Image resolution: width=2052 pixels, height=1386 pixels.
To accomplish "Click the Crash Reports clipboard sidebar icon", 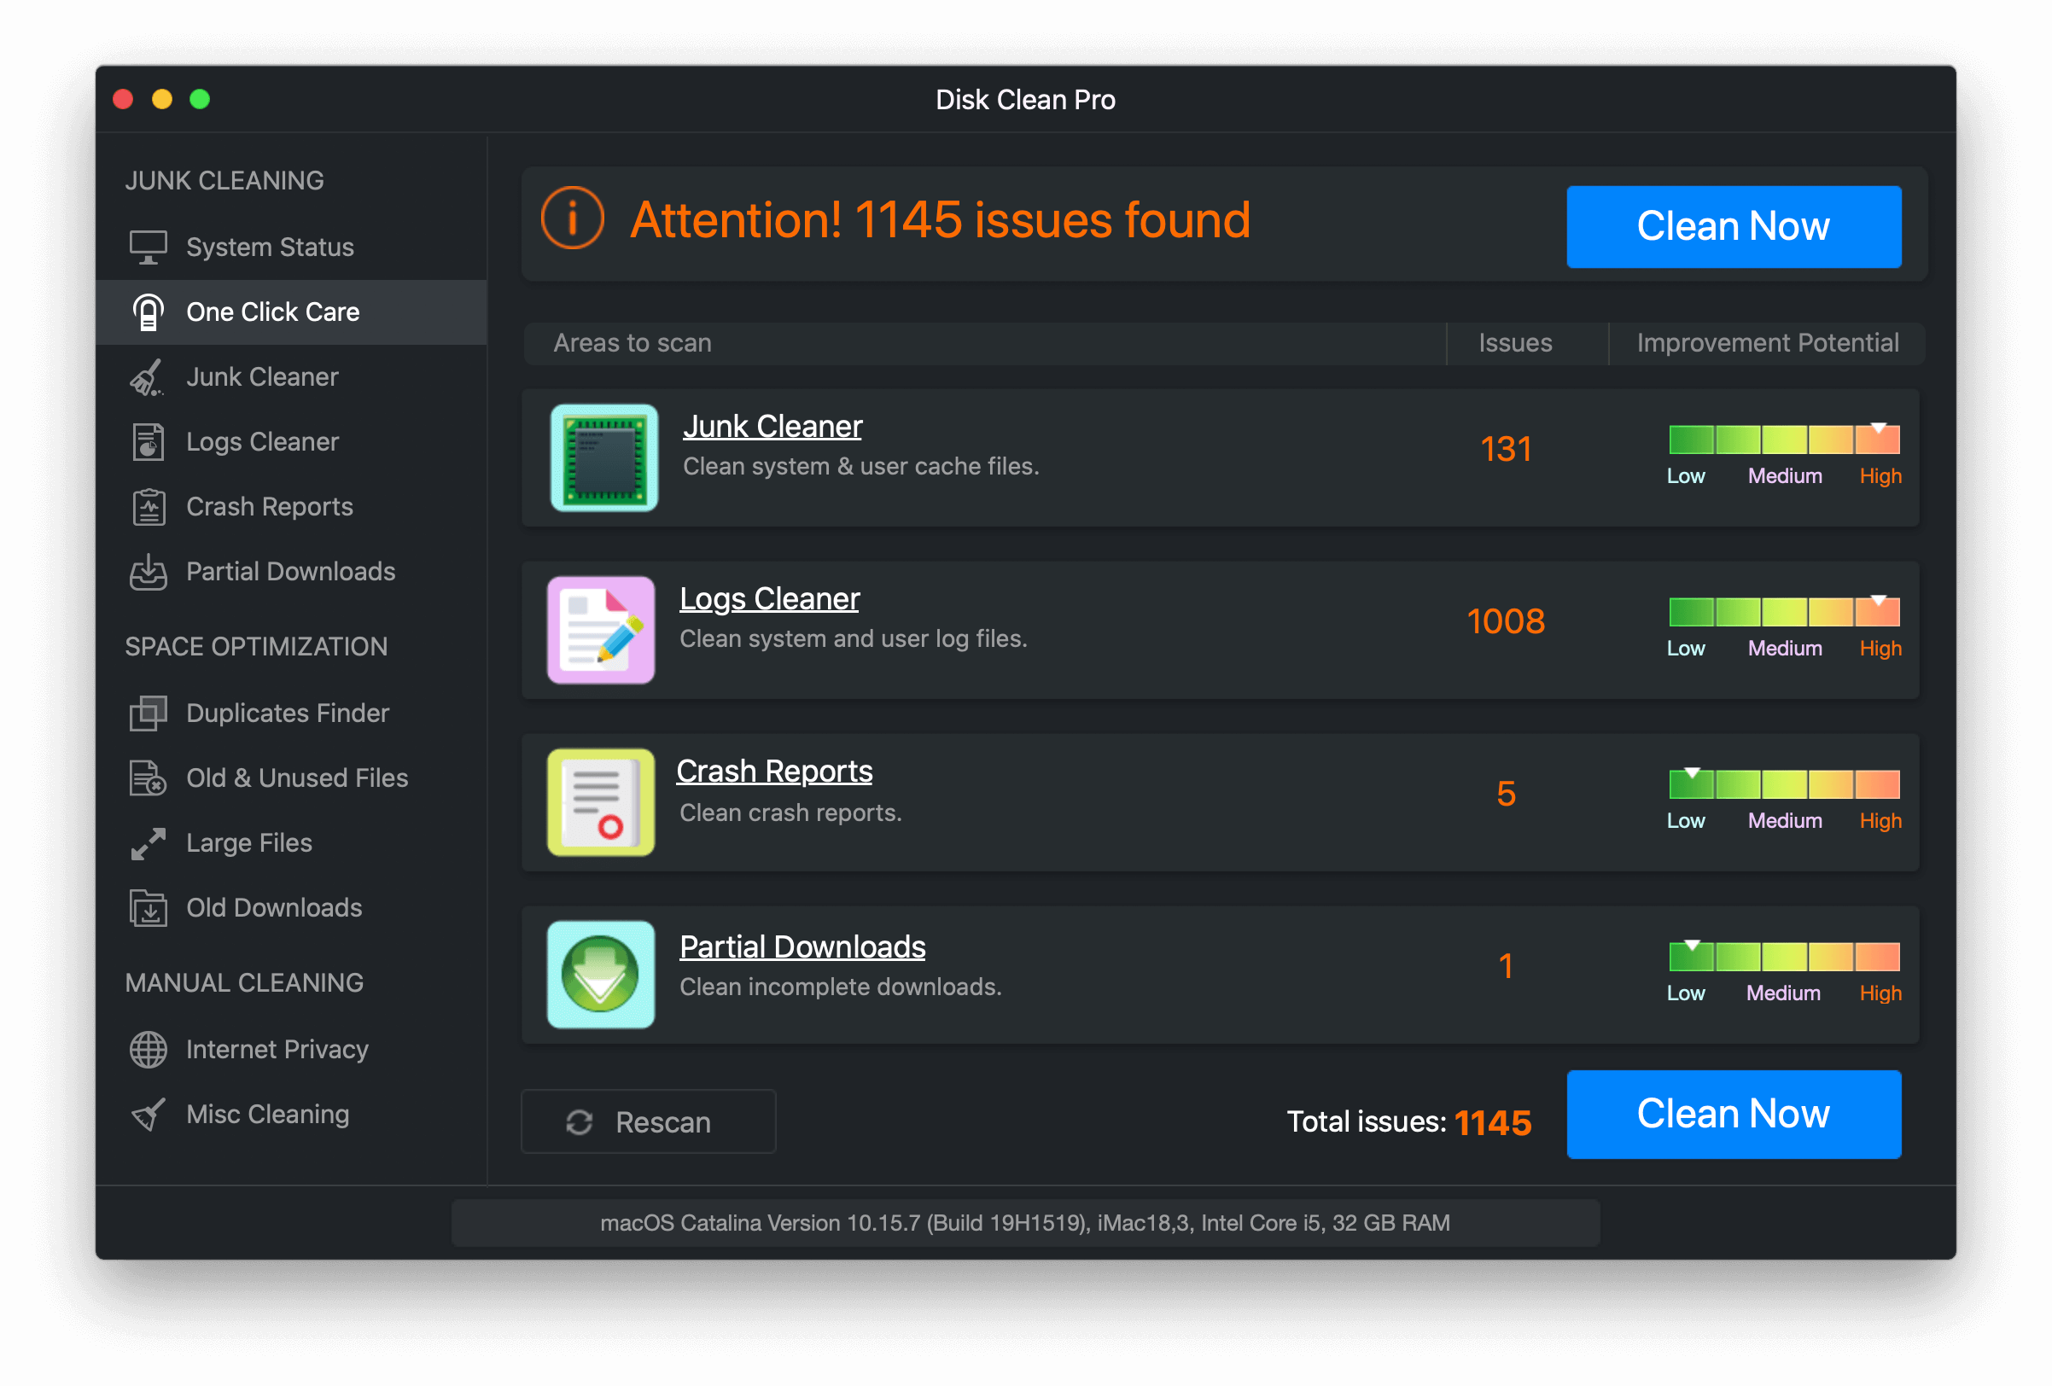I will pos(149,508).
